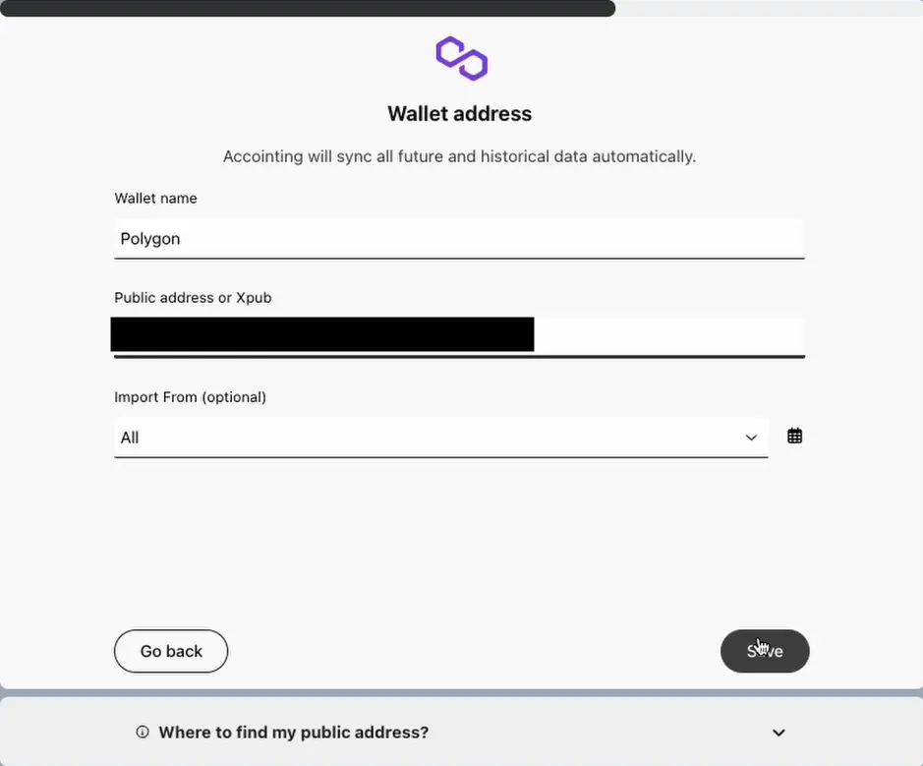Open the Import From dropdown showing All
This screenshot has height=766, width=923.
point(440,438)
